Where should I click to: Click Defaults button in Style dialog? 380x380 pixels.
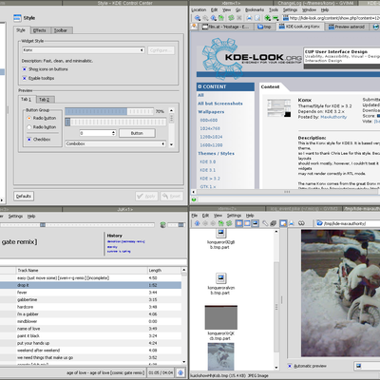[24, 197]
